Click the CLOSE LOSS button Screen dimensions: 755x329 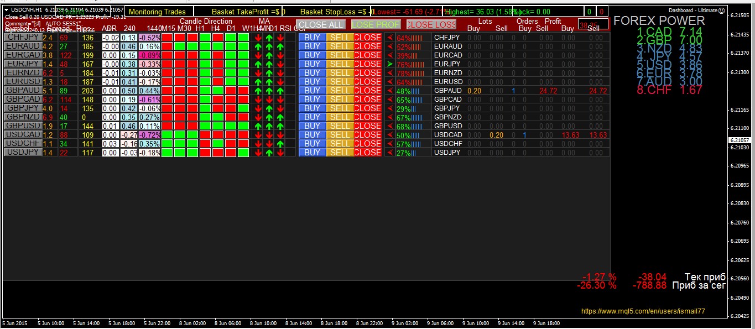(x=431, y=24)
